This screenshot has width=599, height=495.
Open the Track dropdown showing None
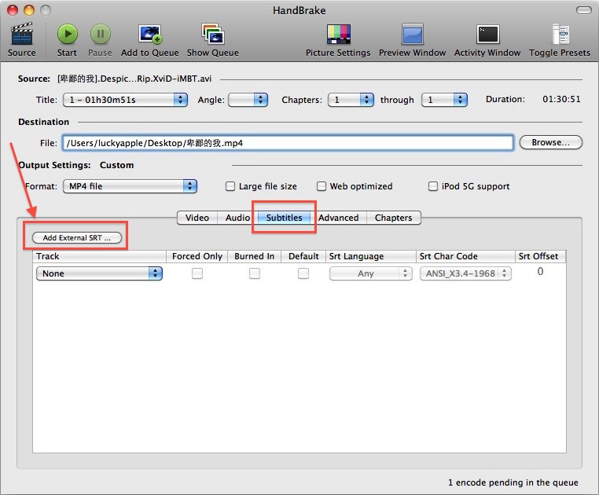click(99, 273)
